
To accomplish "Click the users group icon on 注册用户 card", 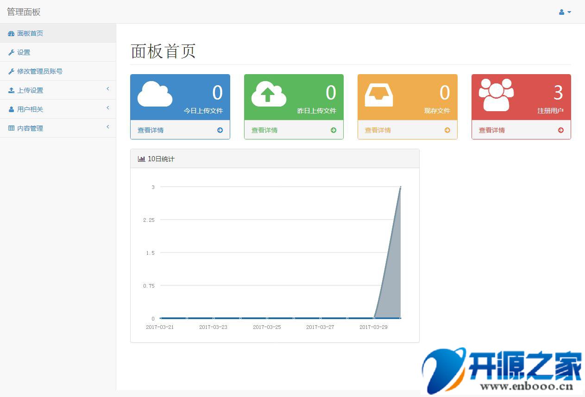I will pos(496,95).
